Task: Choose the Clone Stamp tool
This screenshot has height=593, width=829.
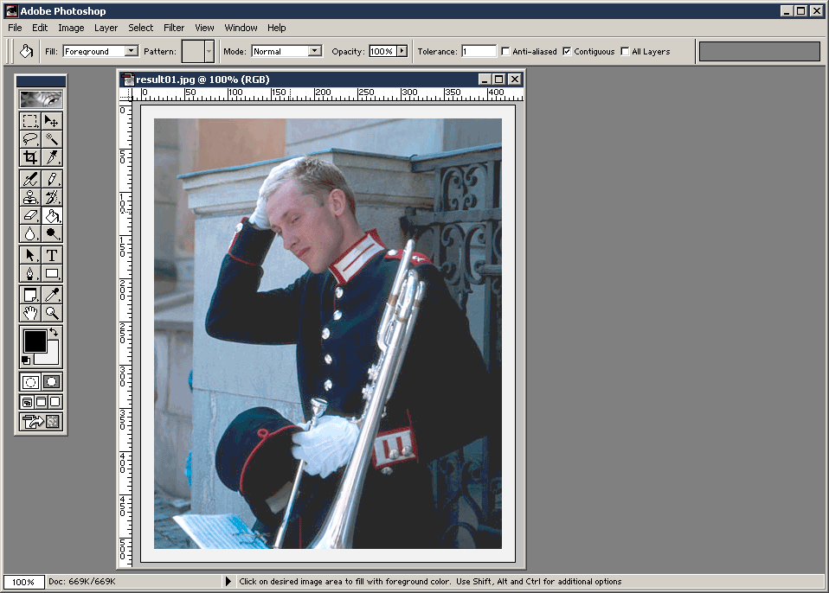Action: pos(30,197)
